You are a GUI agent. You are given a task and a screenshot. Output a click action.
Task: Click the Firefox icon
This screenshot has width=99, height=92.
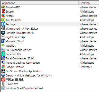tap(3, 16)
